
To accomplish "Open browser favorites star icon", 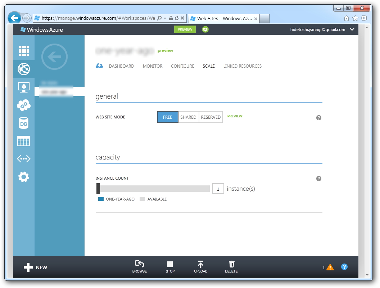I will click(355, 18).
